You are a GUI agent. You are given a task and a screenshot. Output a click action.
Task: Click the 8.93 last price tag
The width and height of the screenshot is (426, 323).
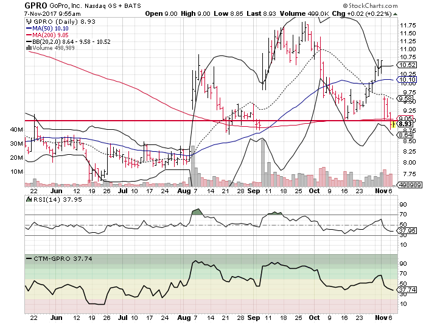[x=405, y=124]
